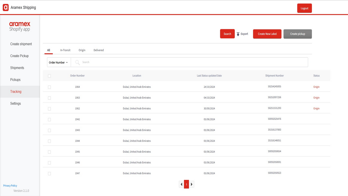Viewport: 348px width, 196px height.
Task: Click the Aramex logo icon in header
Action: pos(6,8)
